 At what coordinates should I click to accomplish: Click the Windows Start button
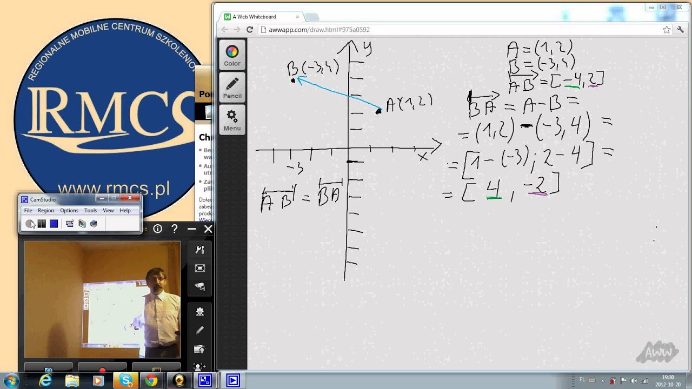pyautogui.click(x=11, y=380)
